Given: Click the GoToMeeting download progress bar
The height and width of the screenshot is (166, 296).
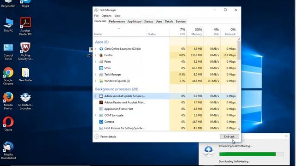Looking at the screenshot, I should (251, 154).
